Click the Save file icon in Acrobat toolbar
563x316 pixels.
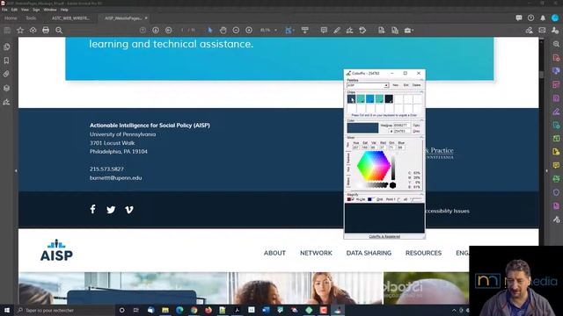click(7, 31)
